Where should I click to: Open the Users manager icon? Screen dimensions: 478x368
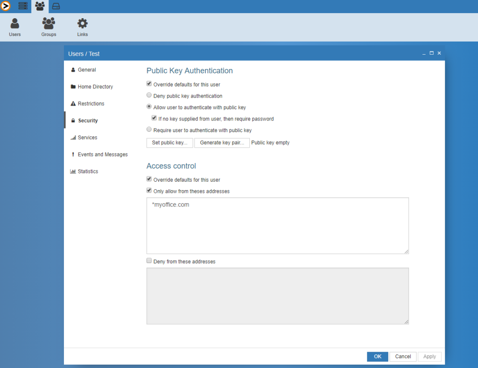pyautogui.click(x=14, y=27)
